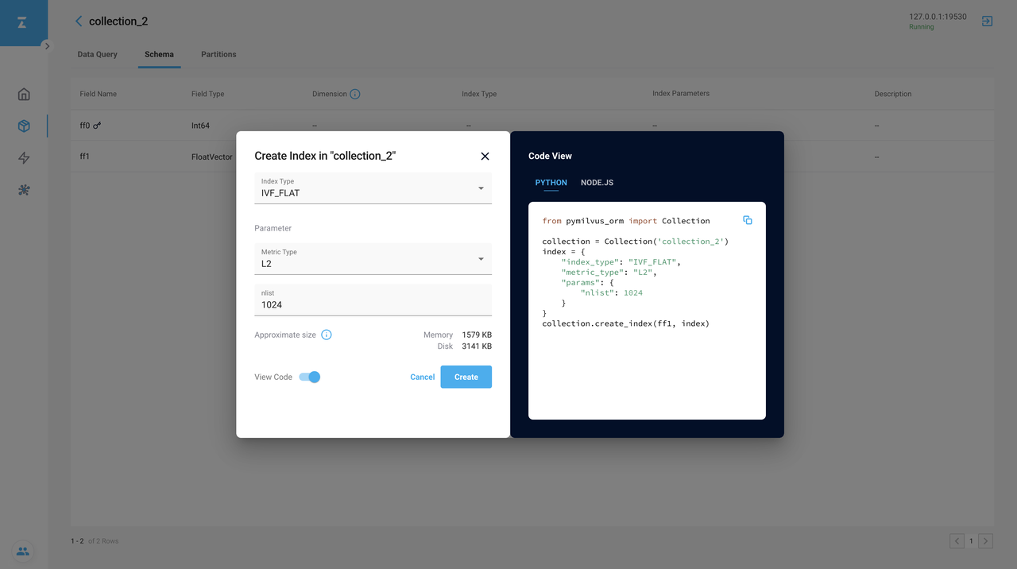The image size is (1017, 569).
Task: Copy the code with the copy icon
Action: click(x=747, y=220)
